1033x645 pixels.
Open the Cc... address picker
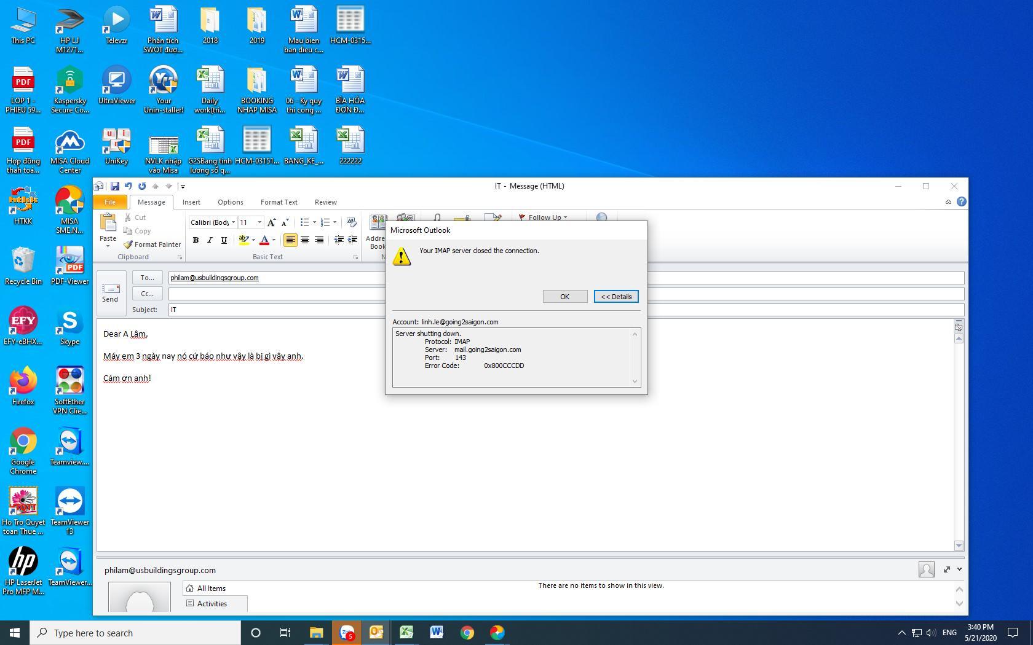[148, 294]
